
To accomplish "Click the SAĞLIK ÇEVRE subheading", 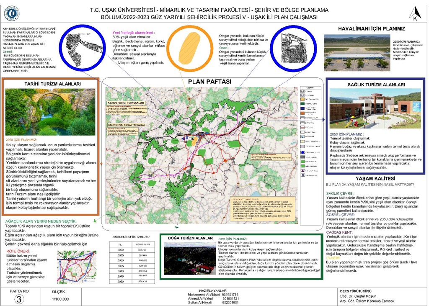I will pyautogui.click(x=340, y=193).
